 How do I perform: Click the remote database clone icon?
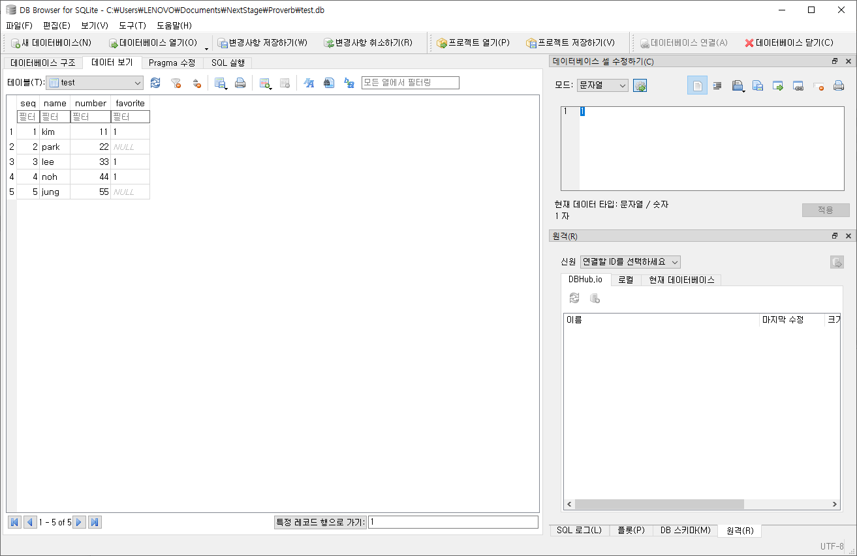[595, 298]
